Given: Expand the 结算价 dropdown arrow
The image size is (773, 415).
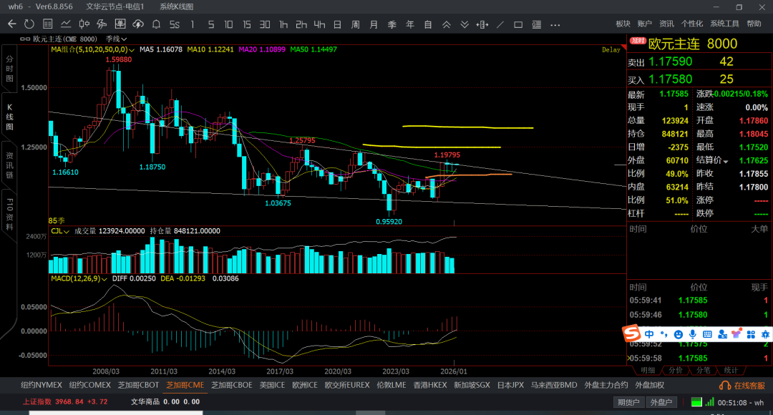Looking at the screenshot, I should [726, 161].
